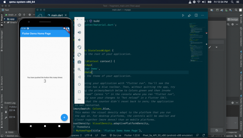243x138 pixels.
Task: Lower volume in the emulator toolbar
Action: (79, 40)
